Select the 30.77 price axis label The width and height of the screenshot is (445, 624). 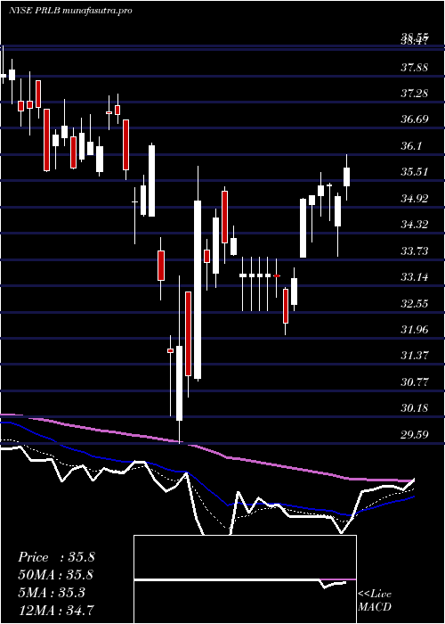pyautogui.click(x=415, y=382)
